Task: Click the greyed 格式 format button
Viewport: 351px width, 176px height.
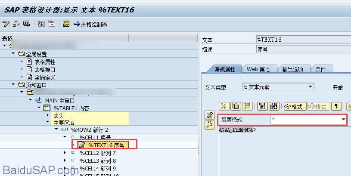Action: [x=319, y=106]
